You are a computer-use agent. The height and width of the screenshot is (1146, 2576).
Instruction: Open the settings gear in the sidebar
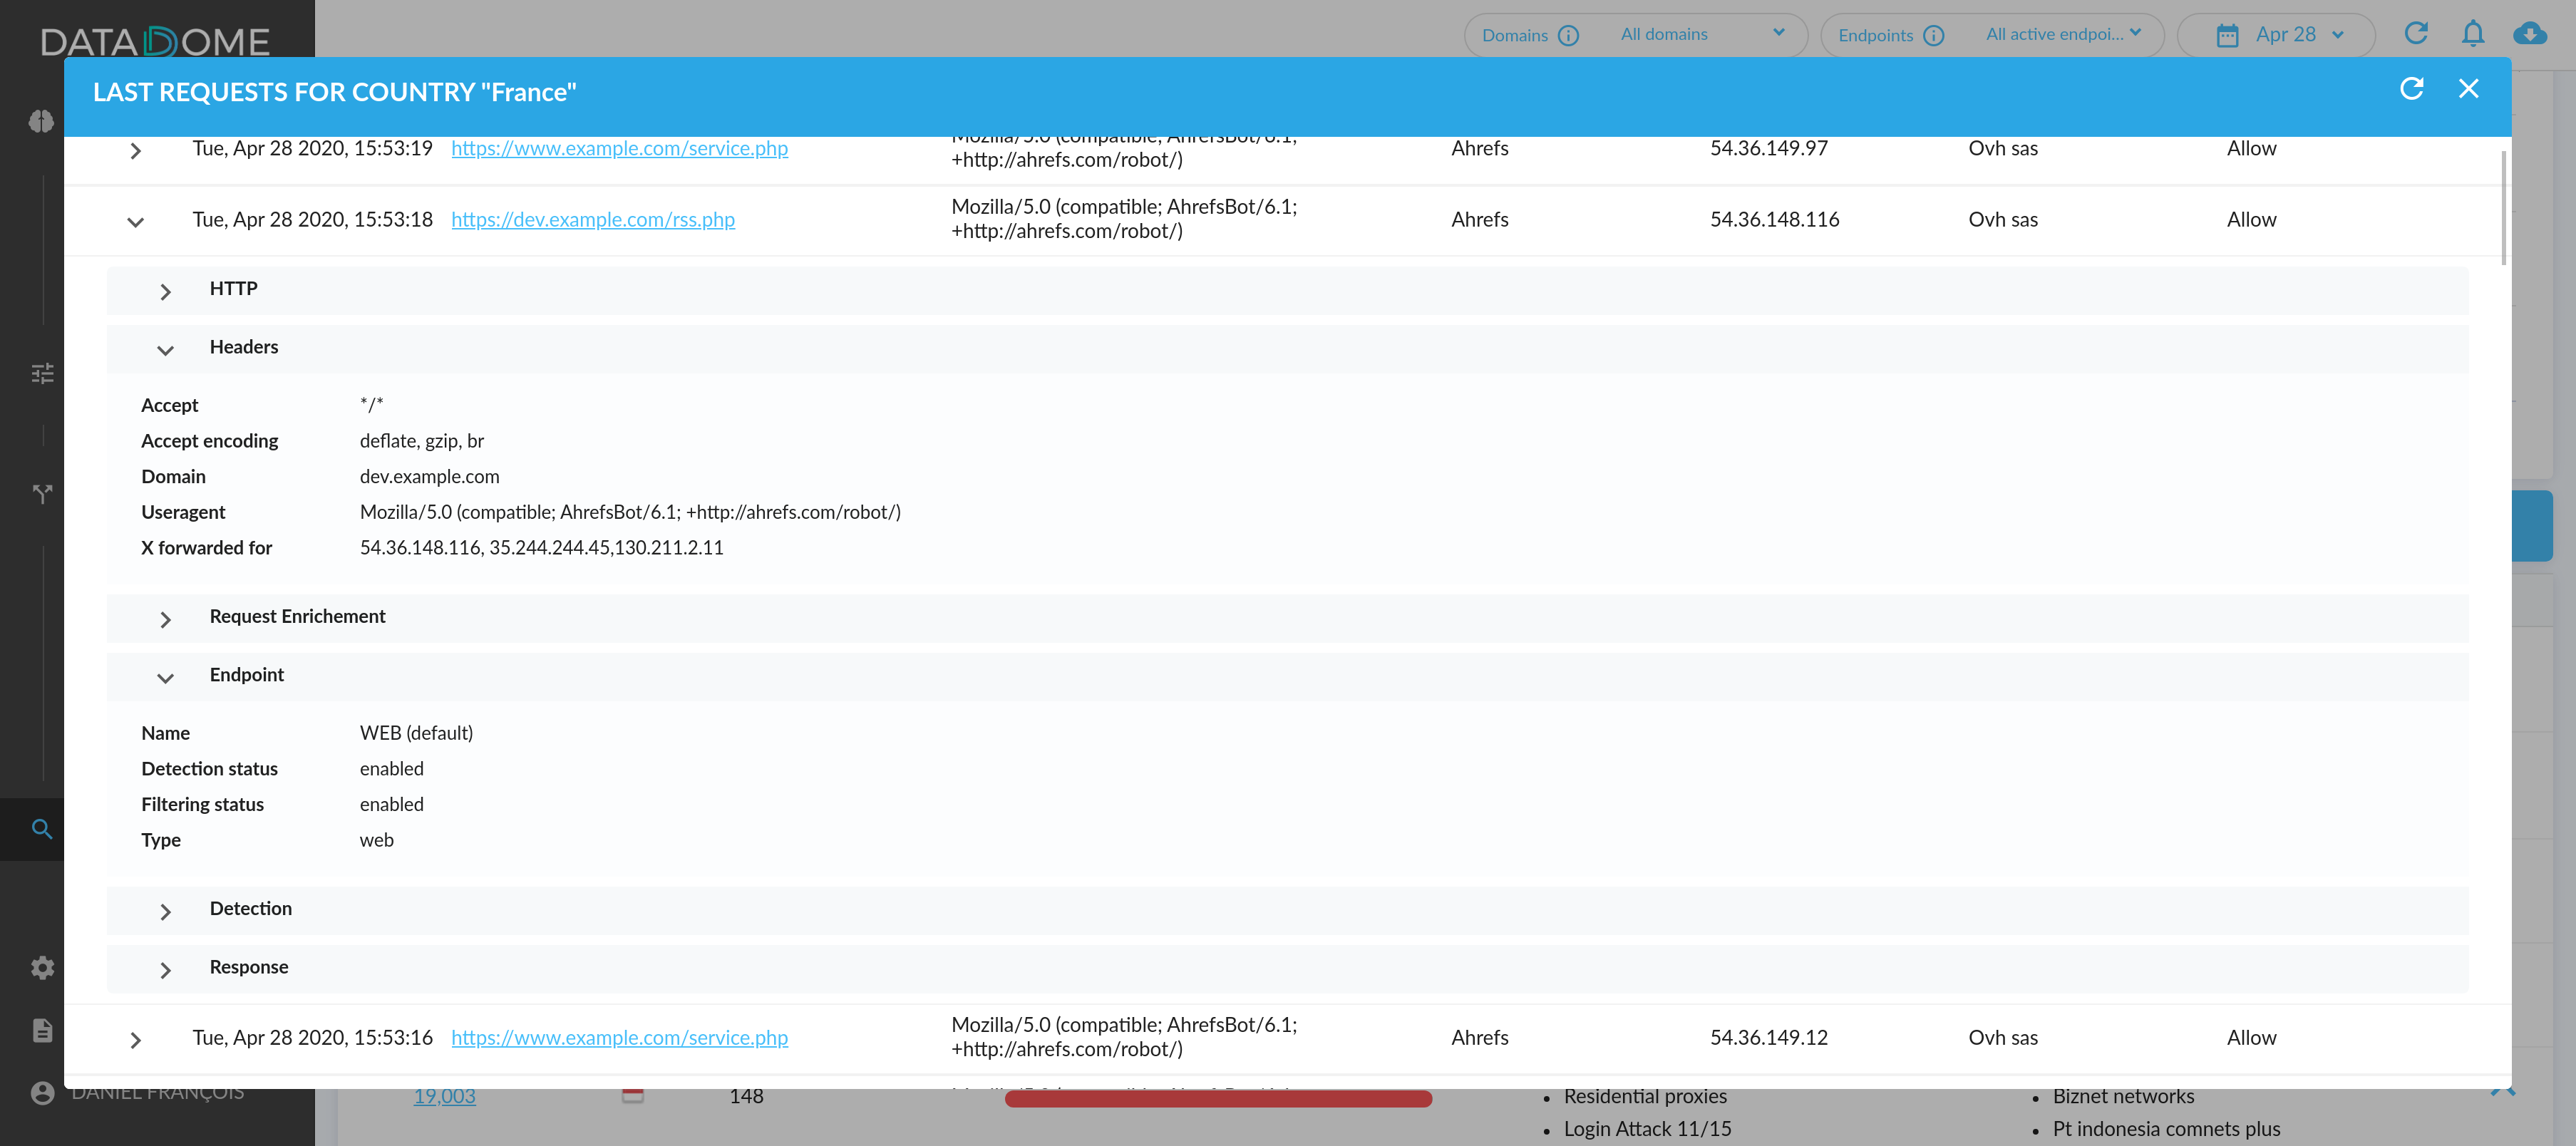point(41,967)
